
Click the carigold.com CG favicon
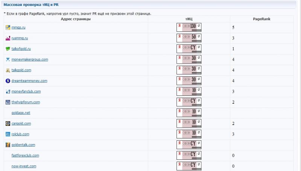tap(8, 123)
